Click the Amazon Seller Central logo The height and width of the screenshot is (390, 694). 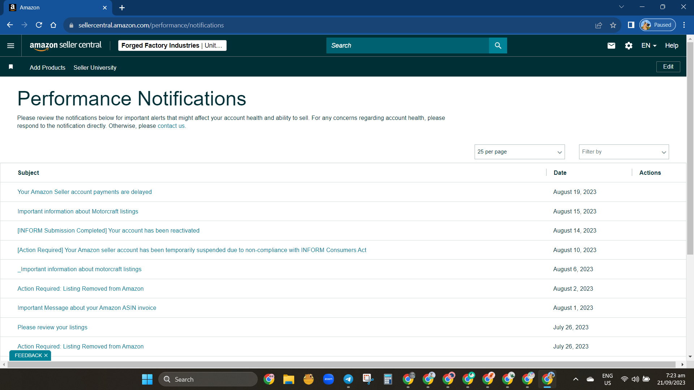click(65, 45)
